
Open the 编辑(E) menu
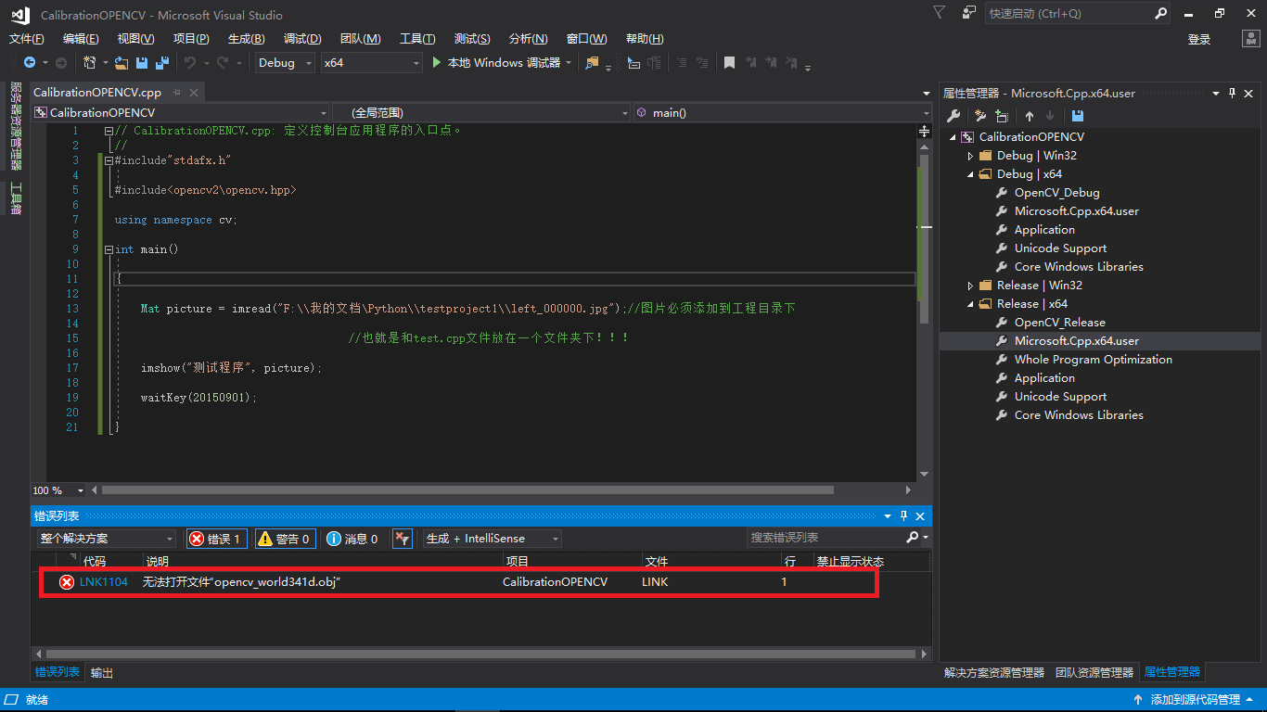[81, 39]
